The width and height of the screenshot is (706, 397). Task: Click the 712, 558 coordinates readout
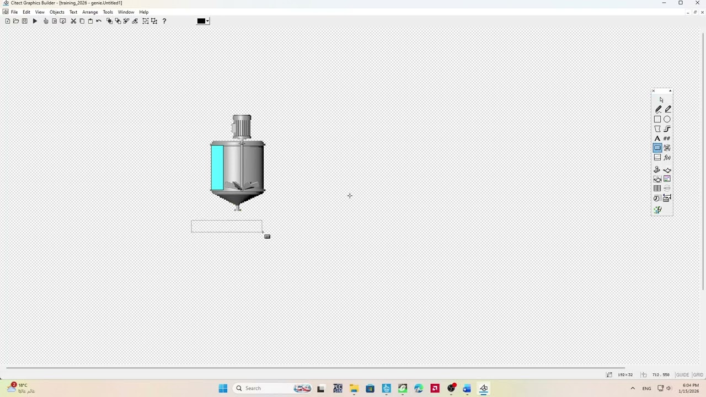pos(660,375)
